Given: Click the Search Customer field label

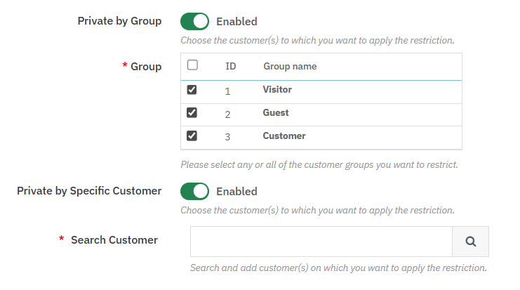Looking at the screenshot, I should (x=114, y=240).
